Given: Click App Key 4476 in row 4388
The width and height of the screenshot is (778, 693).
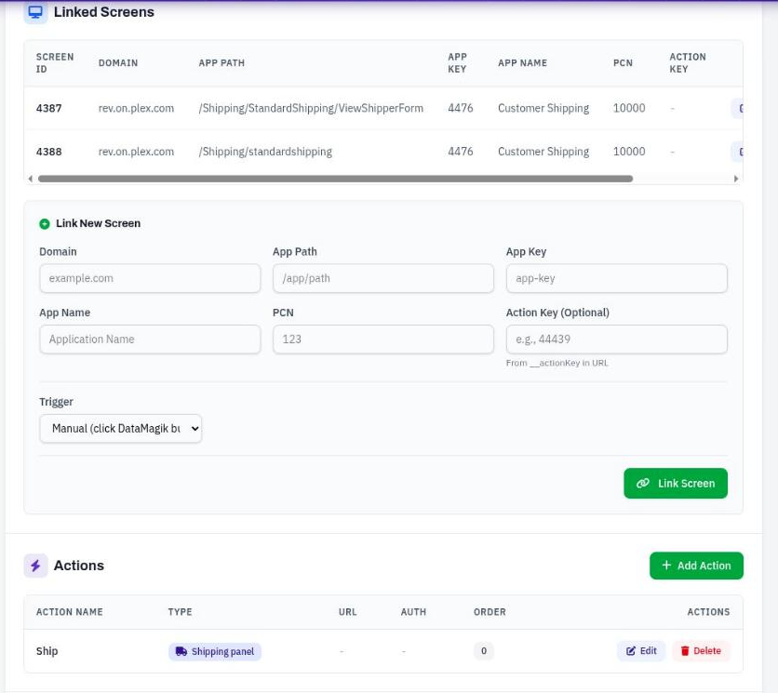Looking at the screenshot, I should click(460, 152).
